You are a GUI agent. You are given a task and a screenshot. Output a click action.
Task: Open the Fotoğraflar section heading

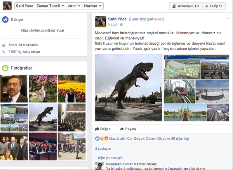coord(21,68)
